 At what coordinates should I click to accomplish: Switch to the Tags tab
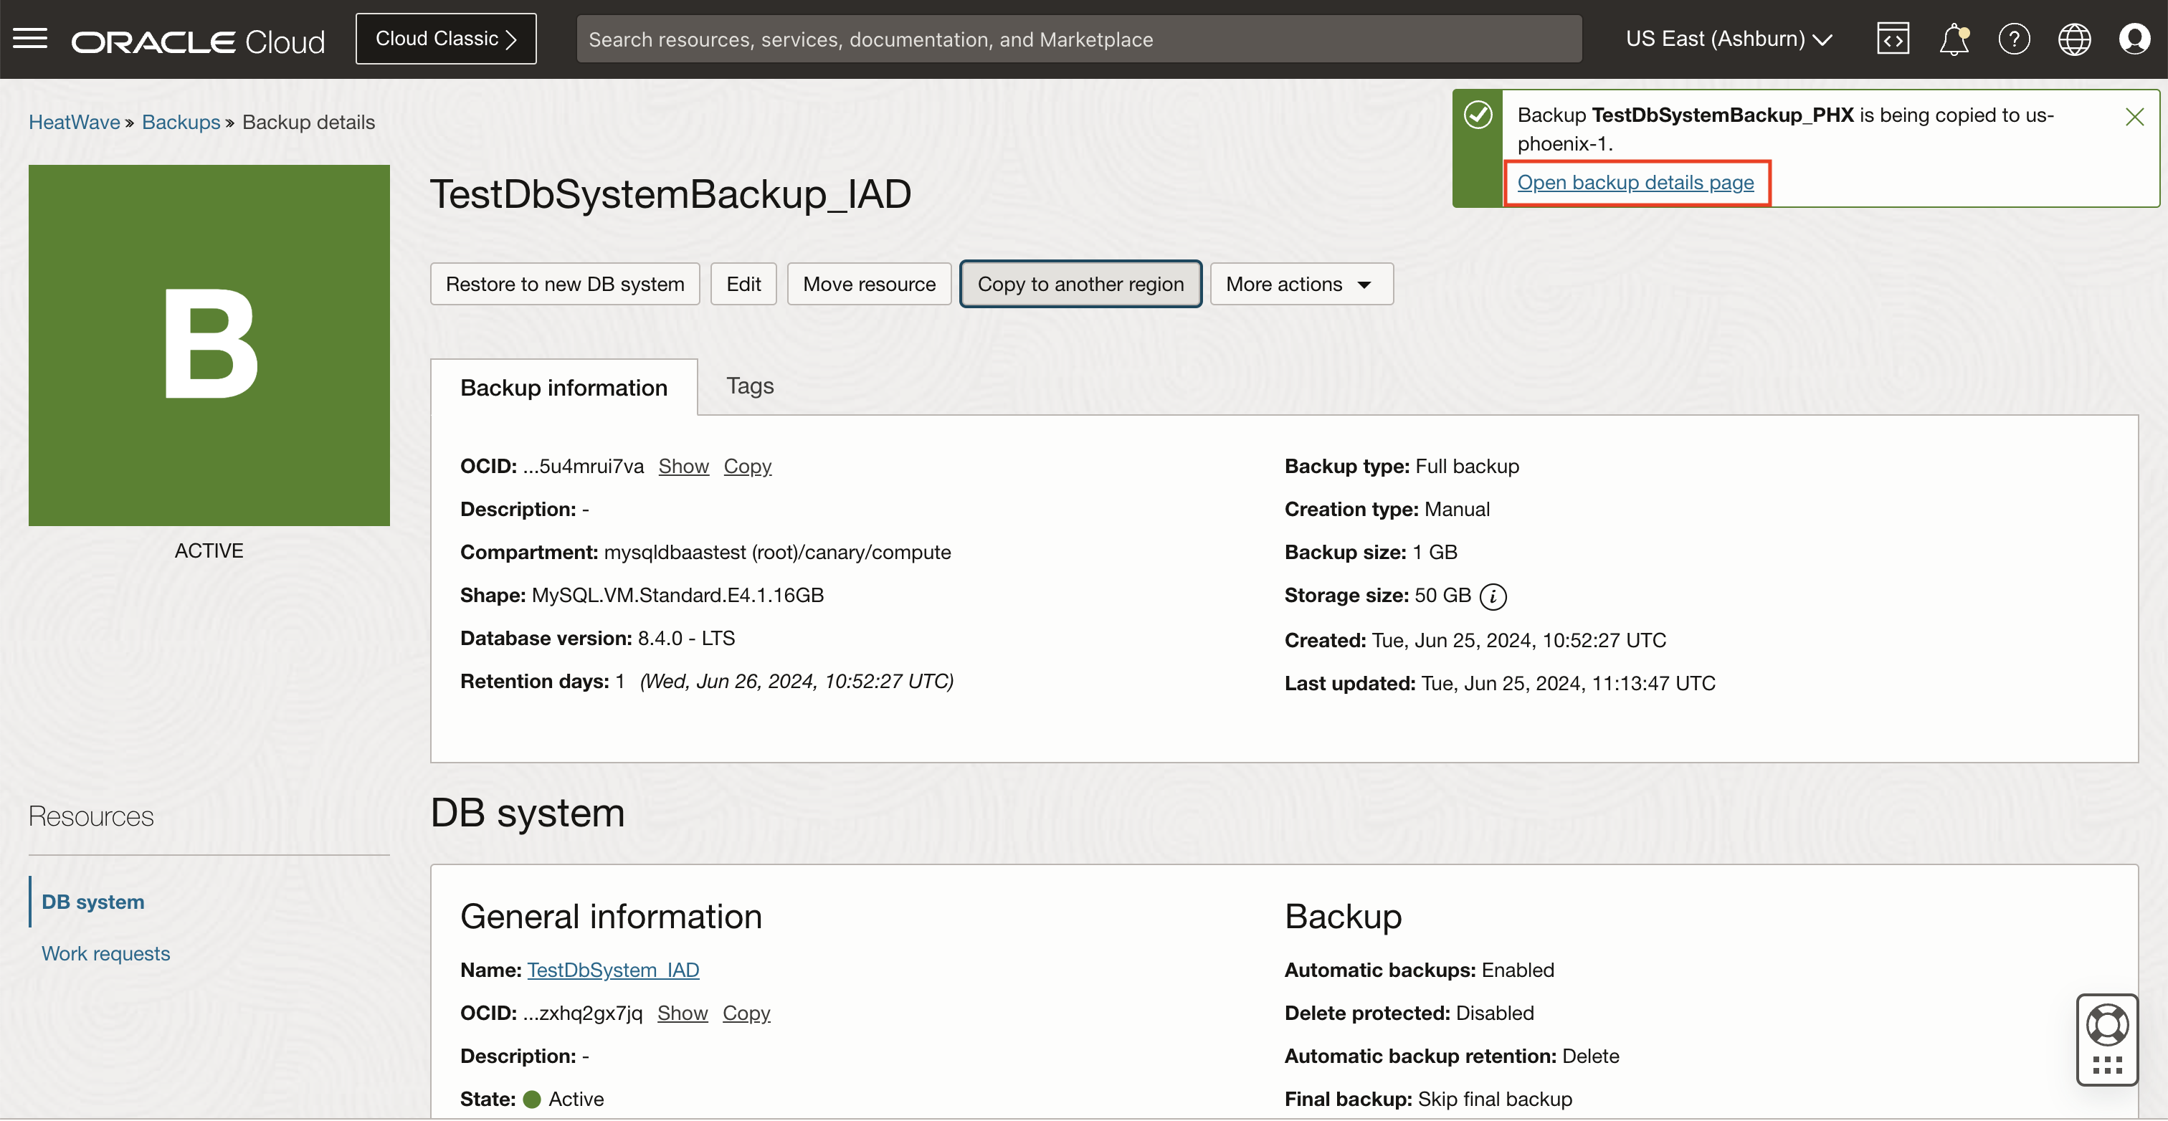[749, 386]
